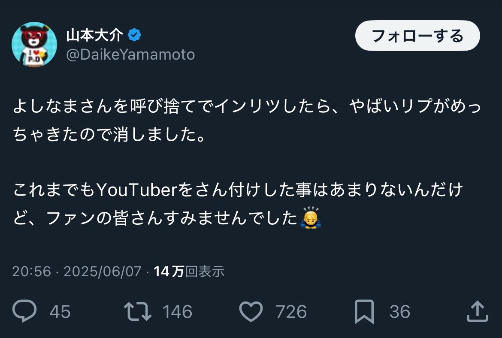Click the 20:56 post timestamp
502x338 pixels.
pos(32,272)
